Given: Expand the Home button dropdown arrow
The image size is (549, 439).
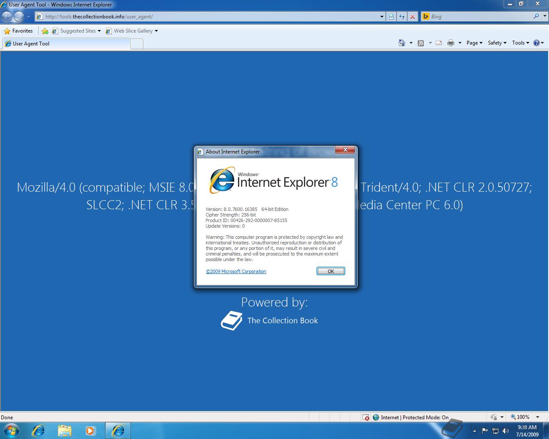Looking at the screenshot, I should click(x=411, y=43).
